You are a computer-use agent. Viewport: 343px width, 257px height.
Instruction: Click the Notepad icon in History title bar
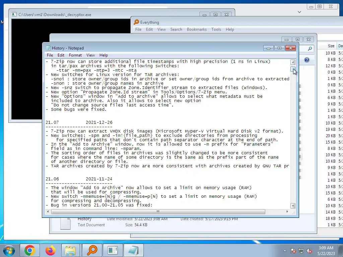coord(48,48)
